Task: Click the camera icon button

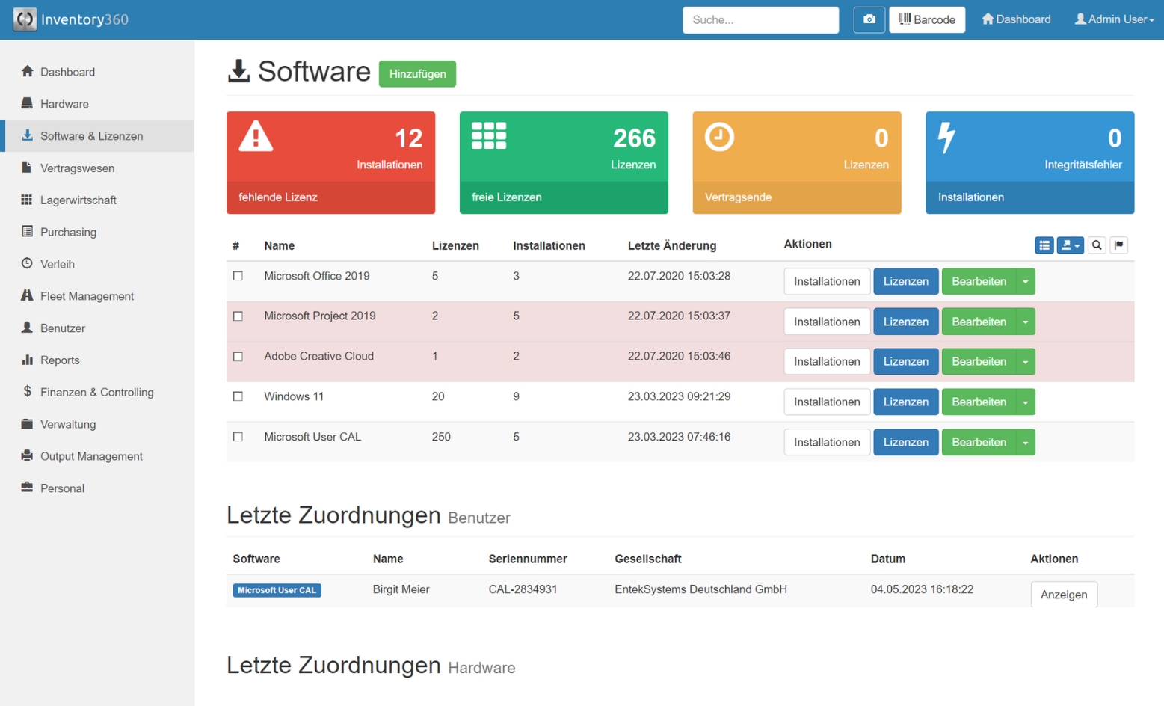Action: point(869,19)
